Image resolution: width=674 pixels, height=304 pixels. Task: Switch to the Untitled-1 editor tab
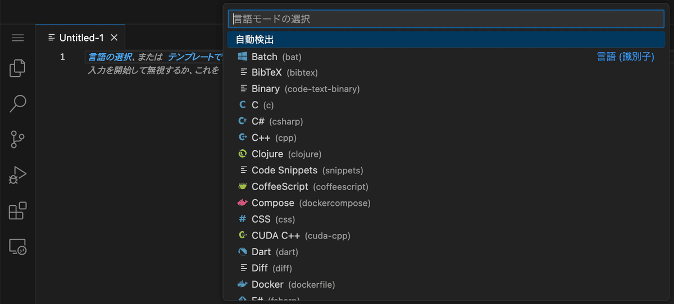(80, 38)
